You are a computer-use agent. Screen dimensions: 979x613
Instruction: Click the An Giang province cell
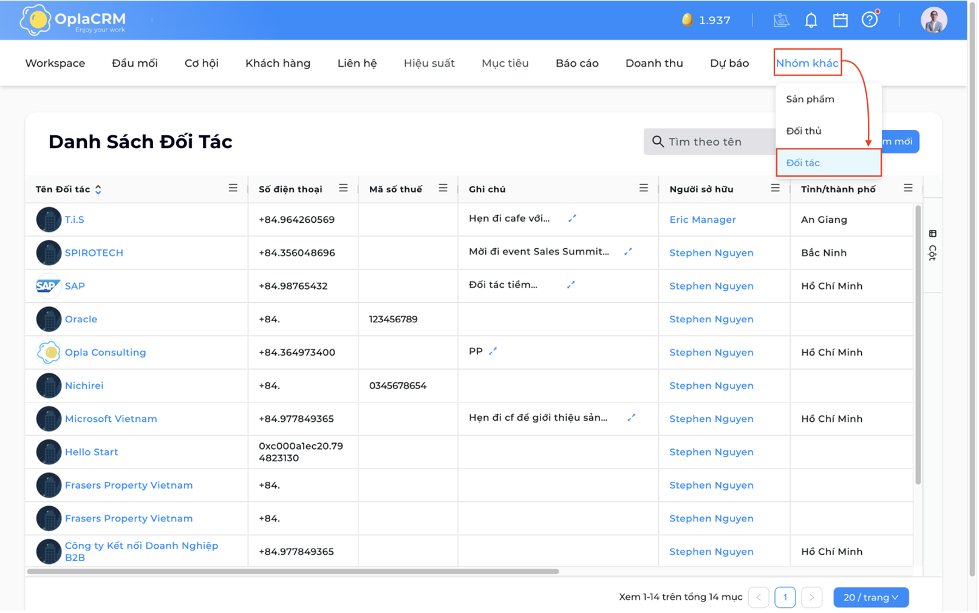[x=824, y=220]
